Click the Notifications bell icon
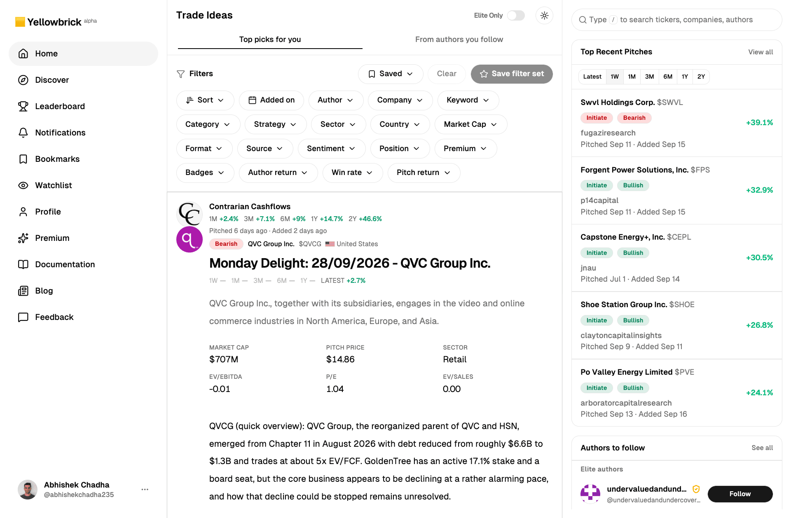The width and height of the screenshot is (791, 518). pos(23,133)
